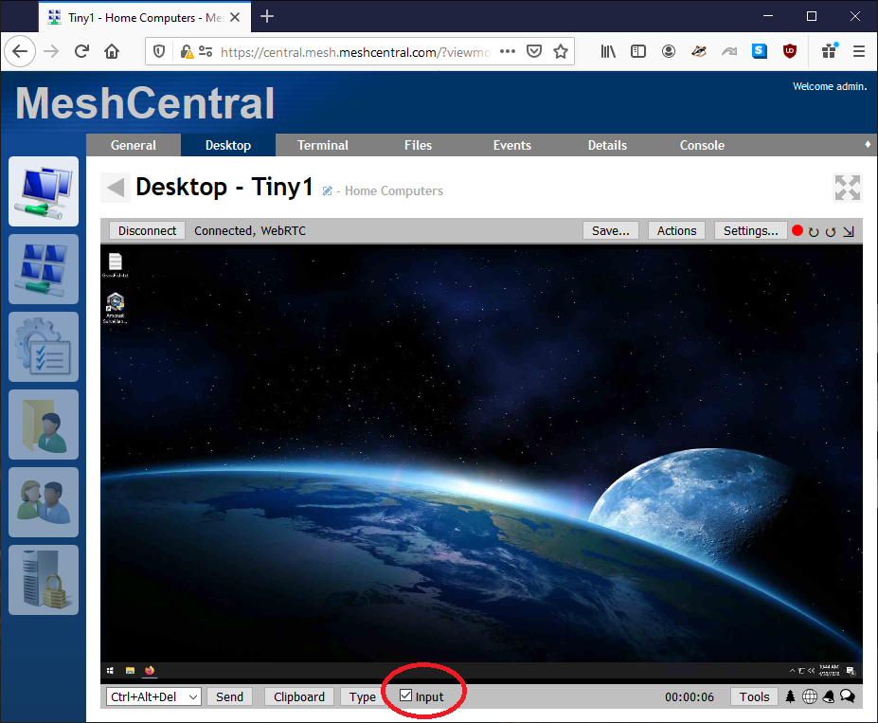878x723 pixels.
Task: Toggle full screen with the expand arrows icon
Action: tap(847, 188)
